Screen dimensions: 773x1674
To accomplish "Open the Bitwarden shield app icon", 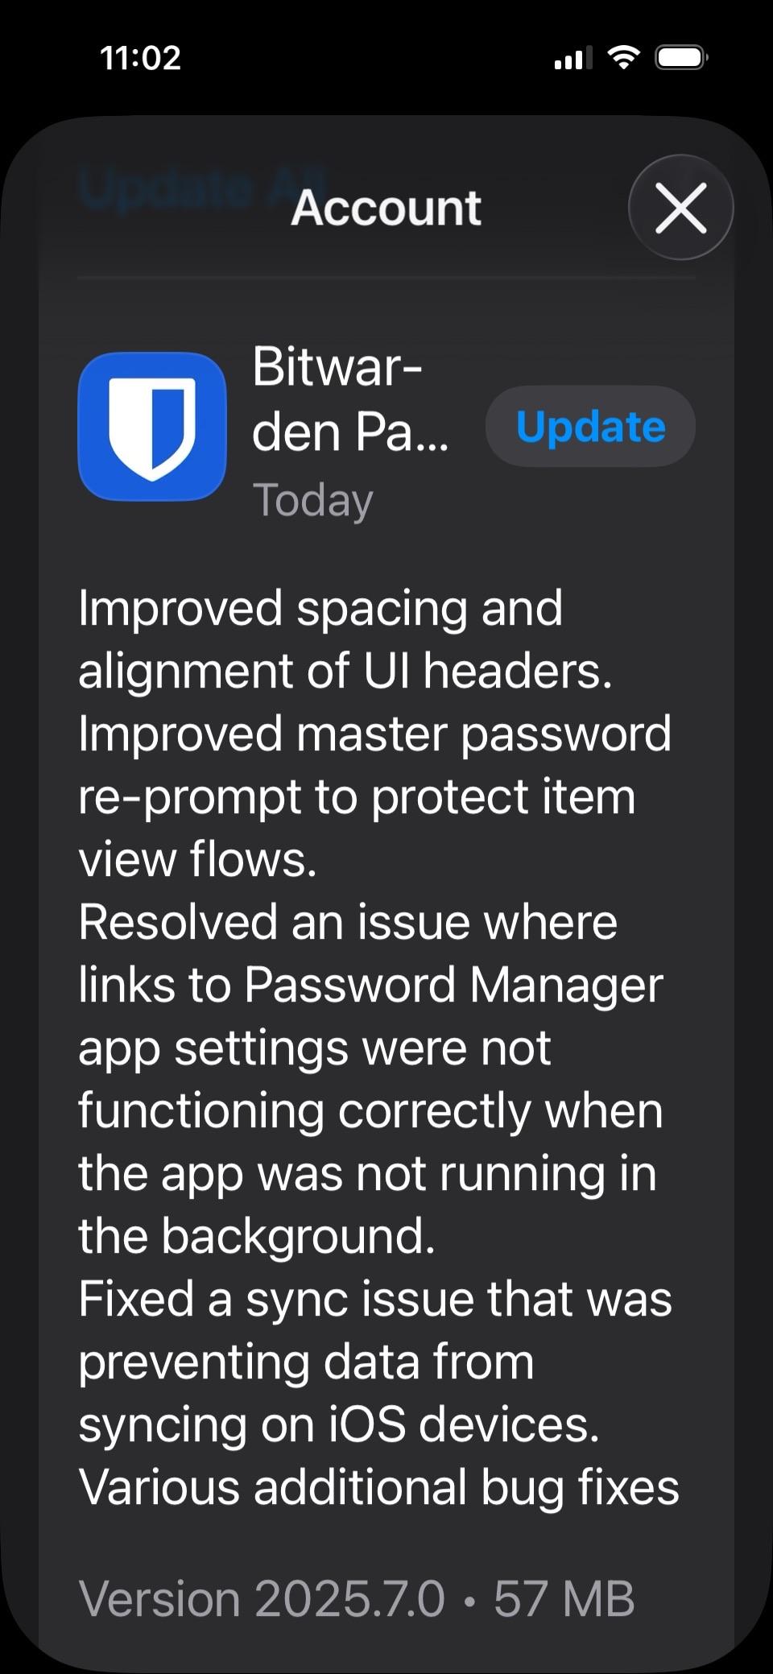I will pyautogui.click(x=152, y=426).
